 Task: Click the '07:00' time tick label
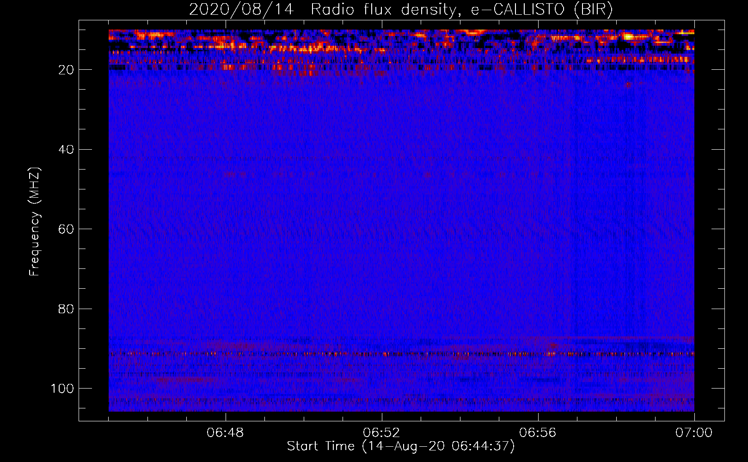pyautogui.click(x=694, y=433)
